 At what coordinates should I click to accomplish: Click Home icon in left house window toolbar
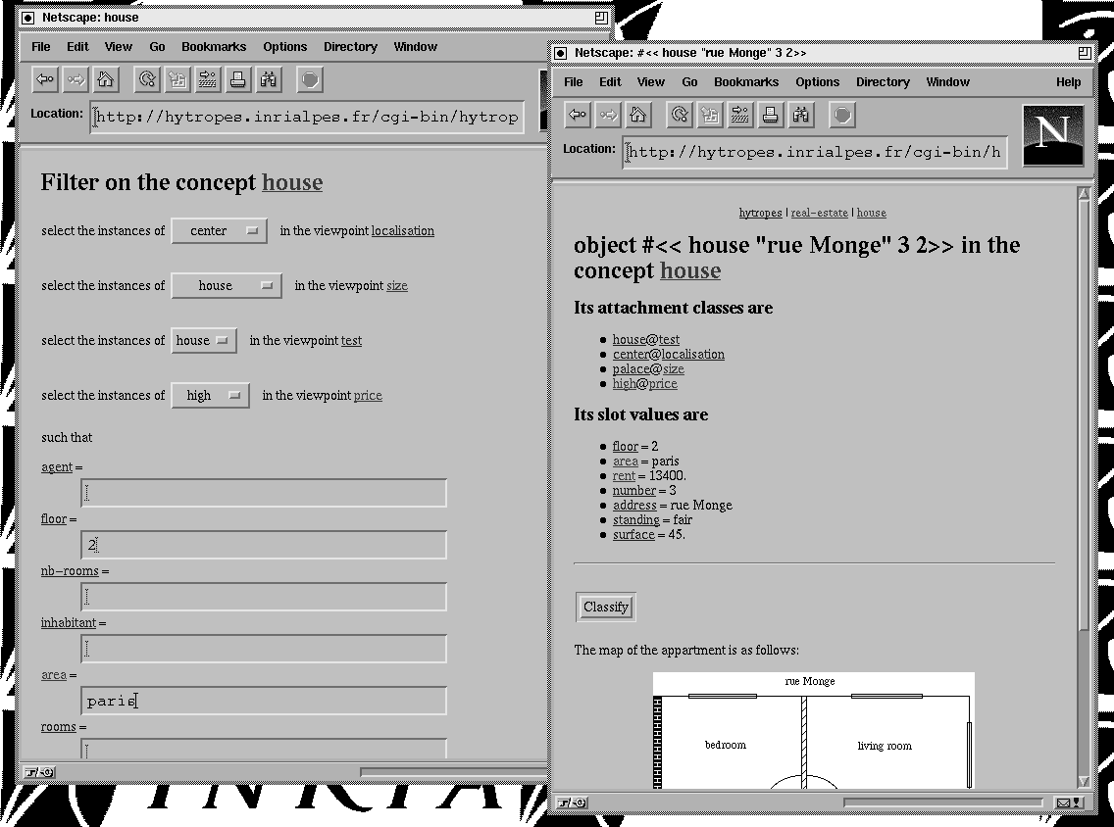click(106, 79)
